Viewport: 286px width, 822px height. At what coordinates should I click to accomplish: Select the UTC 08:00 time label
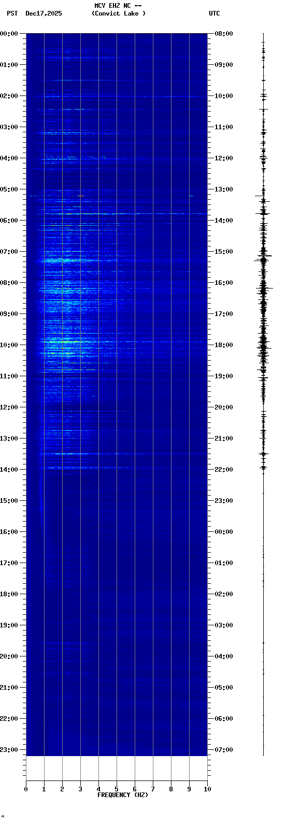[224, 34]
